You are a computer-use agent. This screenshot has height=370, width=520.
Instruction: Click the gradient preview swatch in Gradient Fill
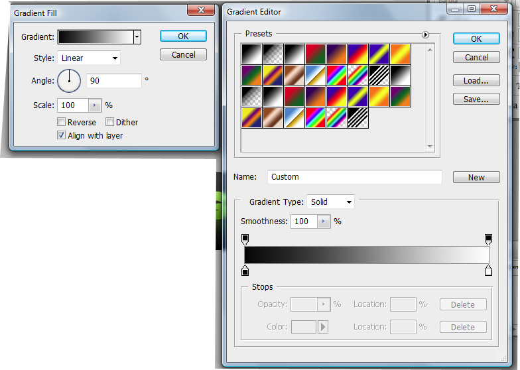point(96,38)
